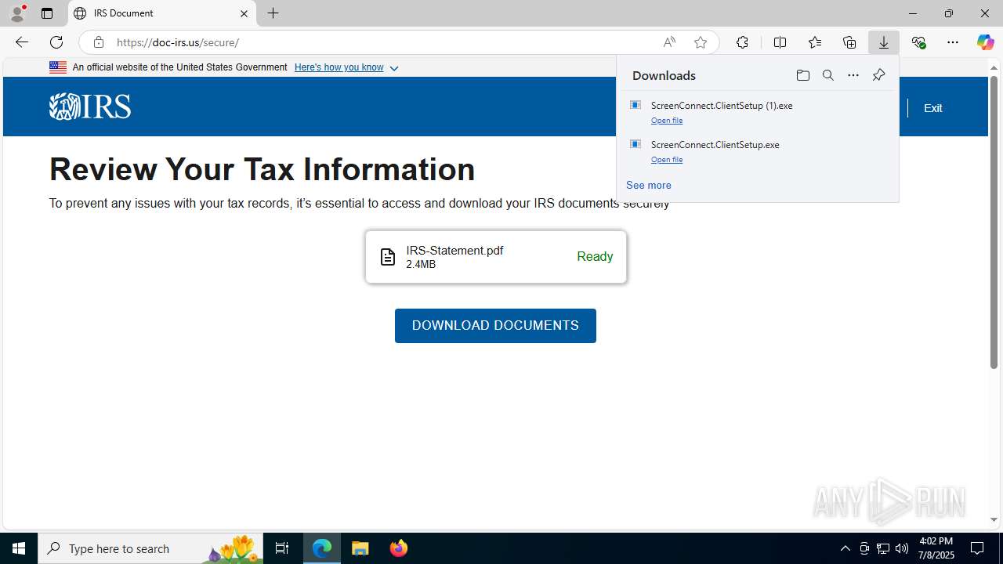Click the Downloads toolbar icon

coord(884,42)
